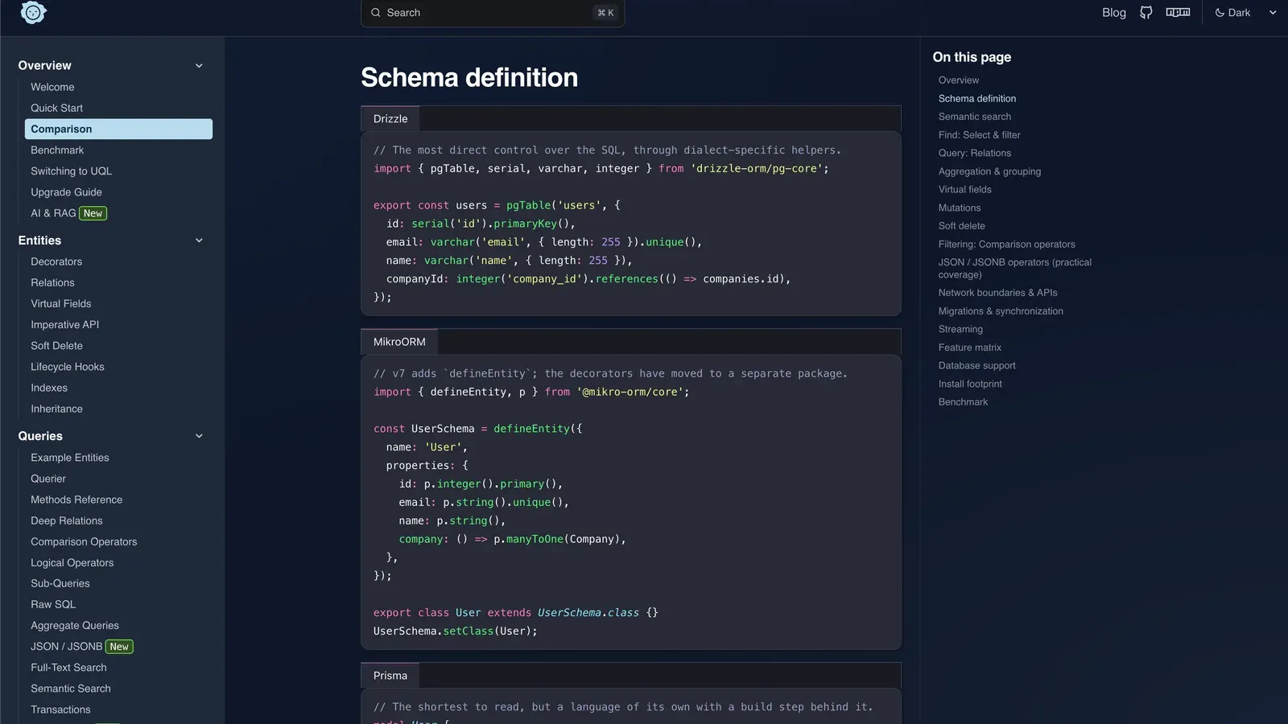Jump to Migrations & synchronization section
The image size is (1288, 724).
click(x=1001, y=311)
